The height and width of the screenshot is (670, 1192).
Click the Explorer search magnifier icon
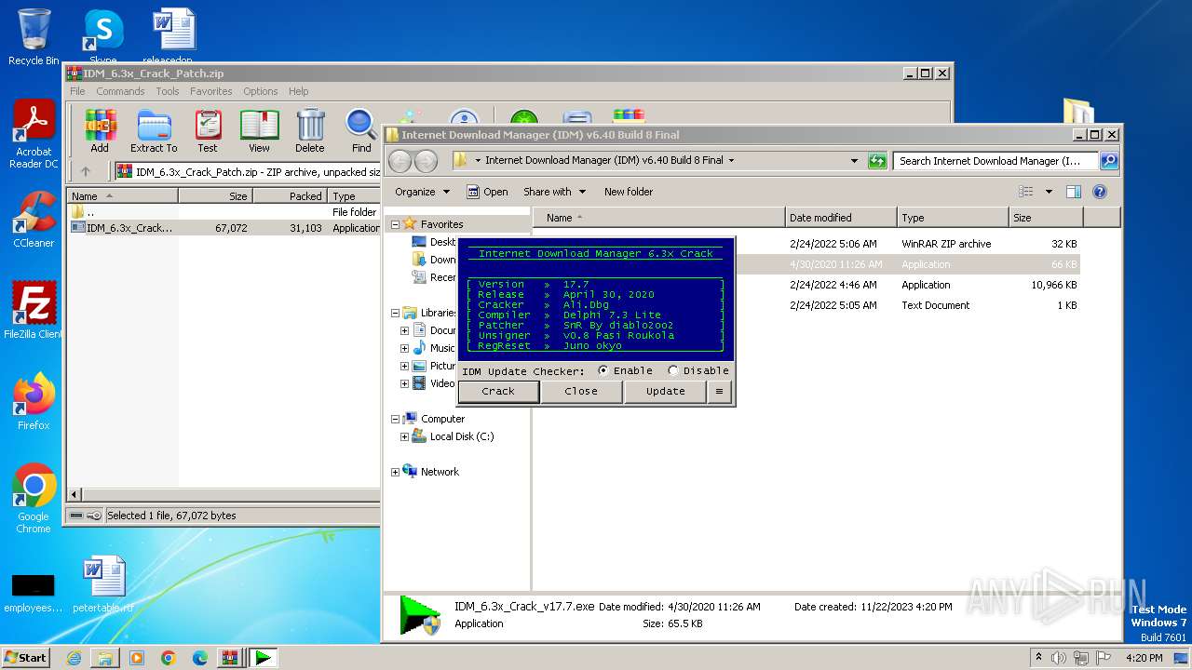point(1108,160)
